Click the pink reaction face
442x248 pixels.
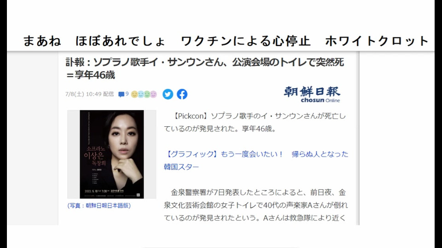pyautogui.click(x=153, y=94)
